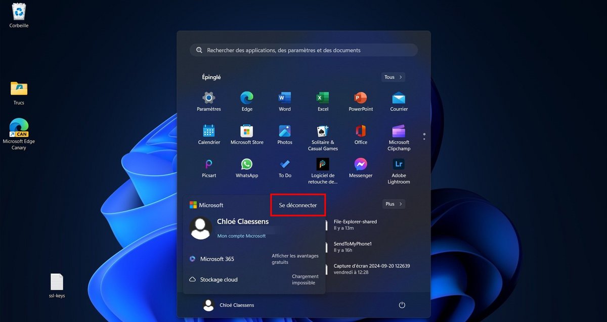Launch Messenger app
The height and width of the screenshot is (322, 607).
coord(361,168)
